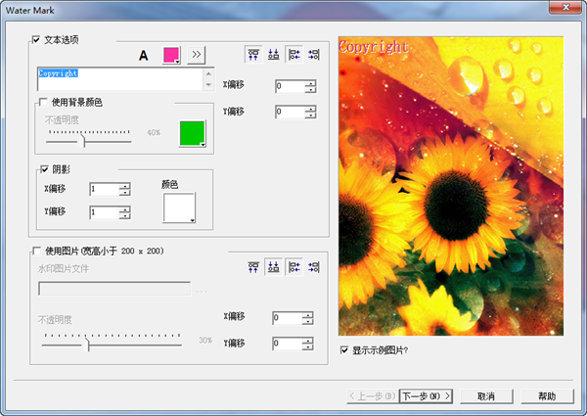Open the green background color picker
587x416 pixels.
pos(193,133)
